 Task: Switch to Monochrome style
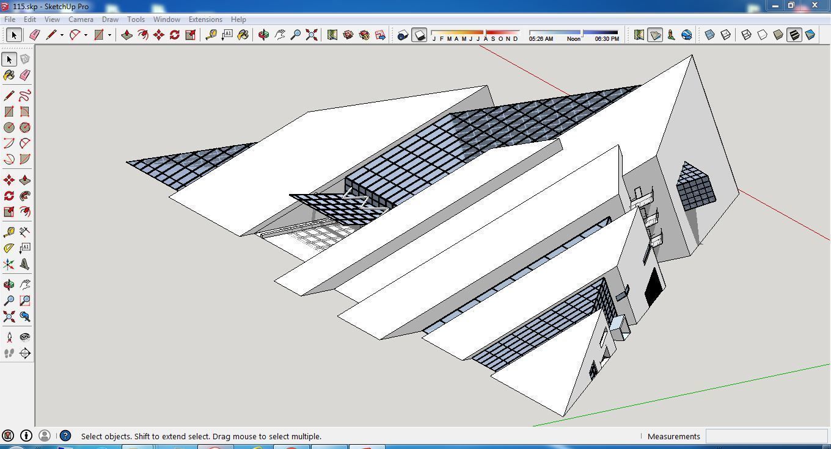pos(810,35)
